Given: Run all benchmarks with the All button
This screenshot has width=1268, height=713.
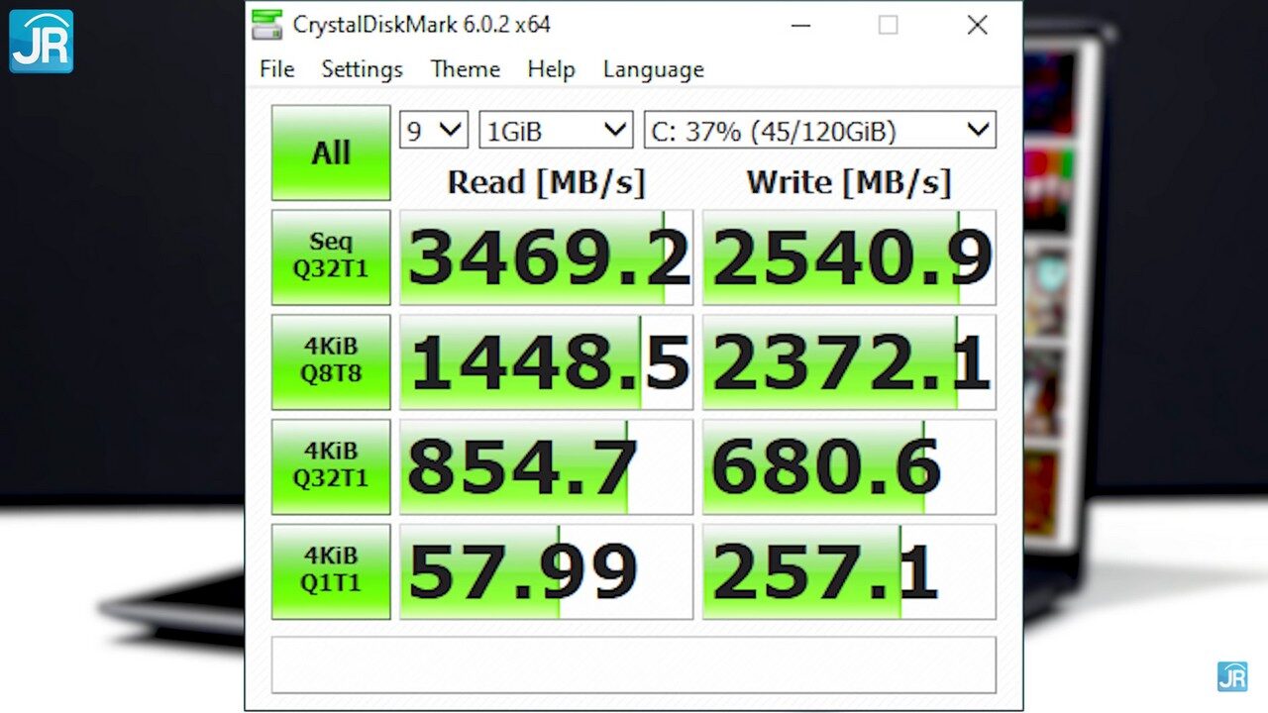Looking at the screenshot, I should pyautogui.click(x=331, y=153).
